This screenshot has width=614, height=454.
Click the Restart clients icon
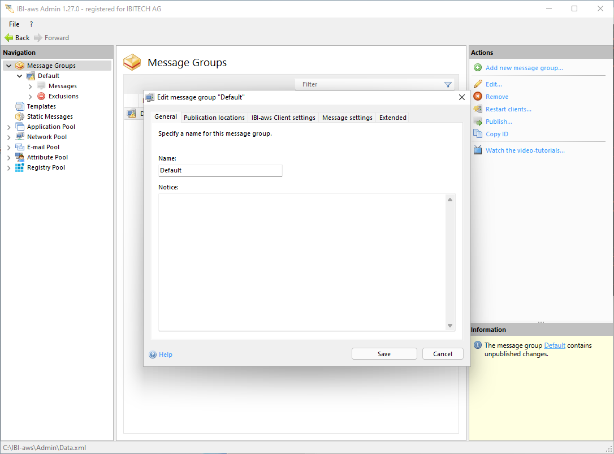478,109
